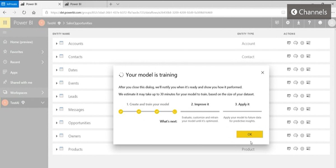This screenshot has width=336, height=168.
Task: Click the browser address bar URL
Action: (x=131, y=13)
